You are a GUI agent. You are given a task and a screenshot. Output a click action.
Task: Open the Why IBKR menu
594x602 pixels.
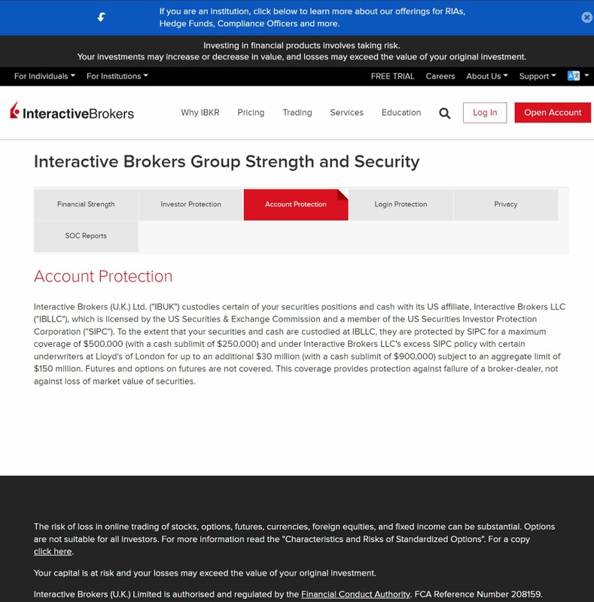click(200, 113)
